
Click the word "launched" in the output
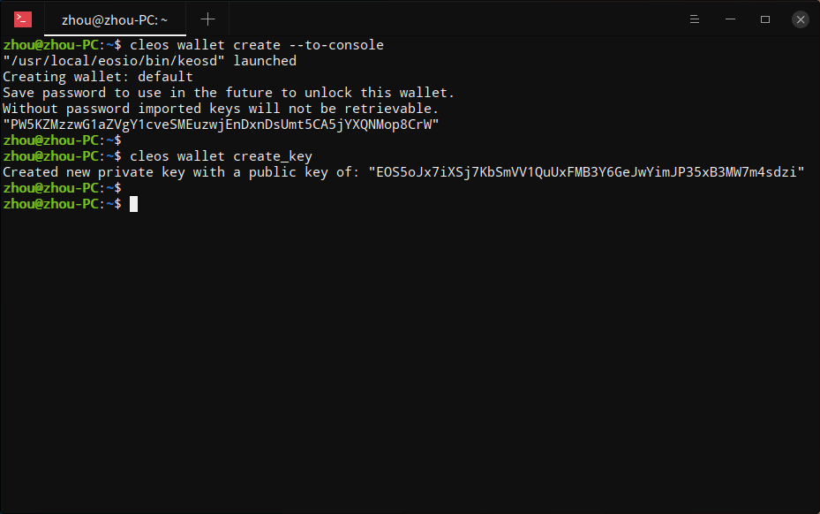(265, 61)
